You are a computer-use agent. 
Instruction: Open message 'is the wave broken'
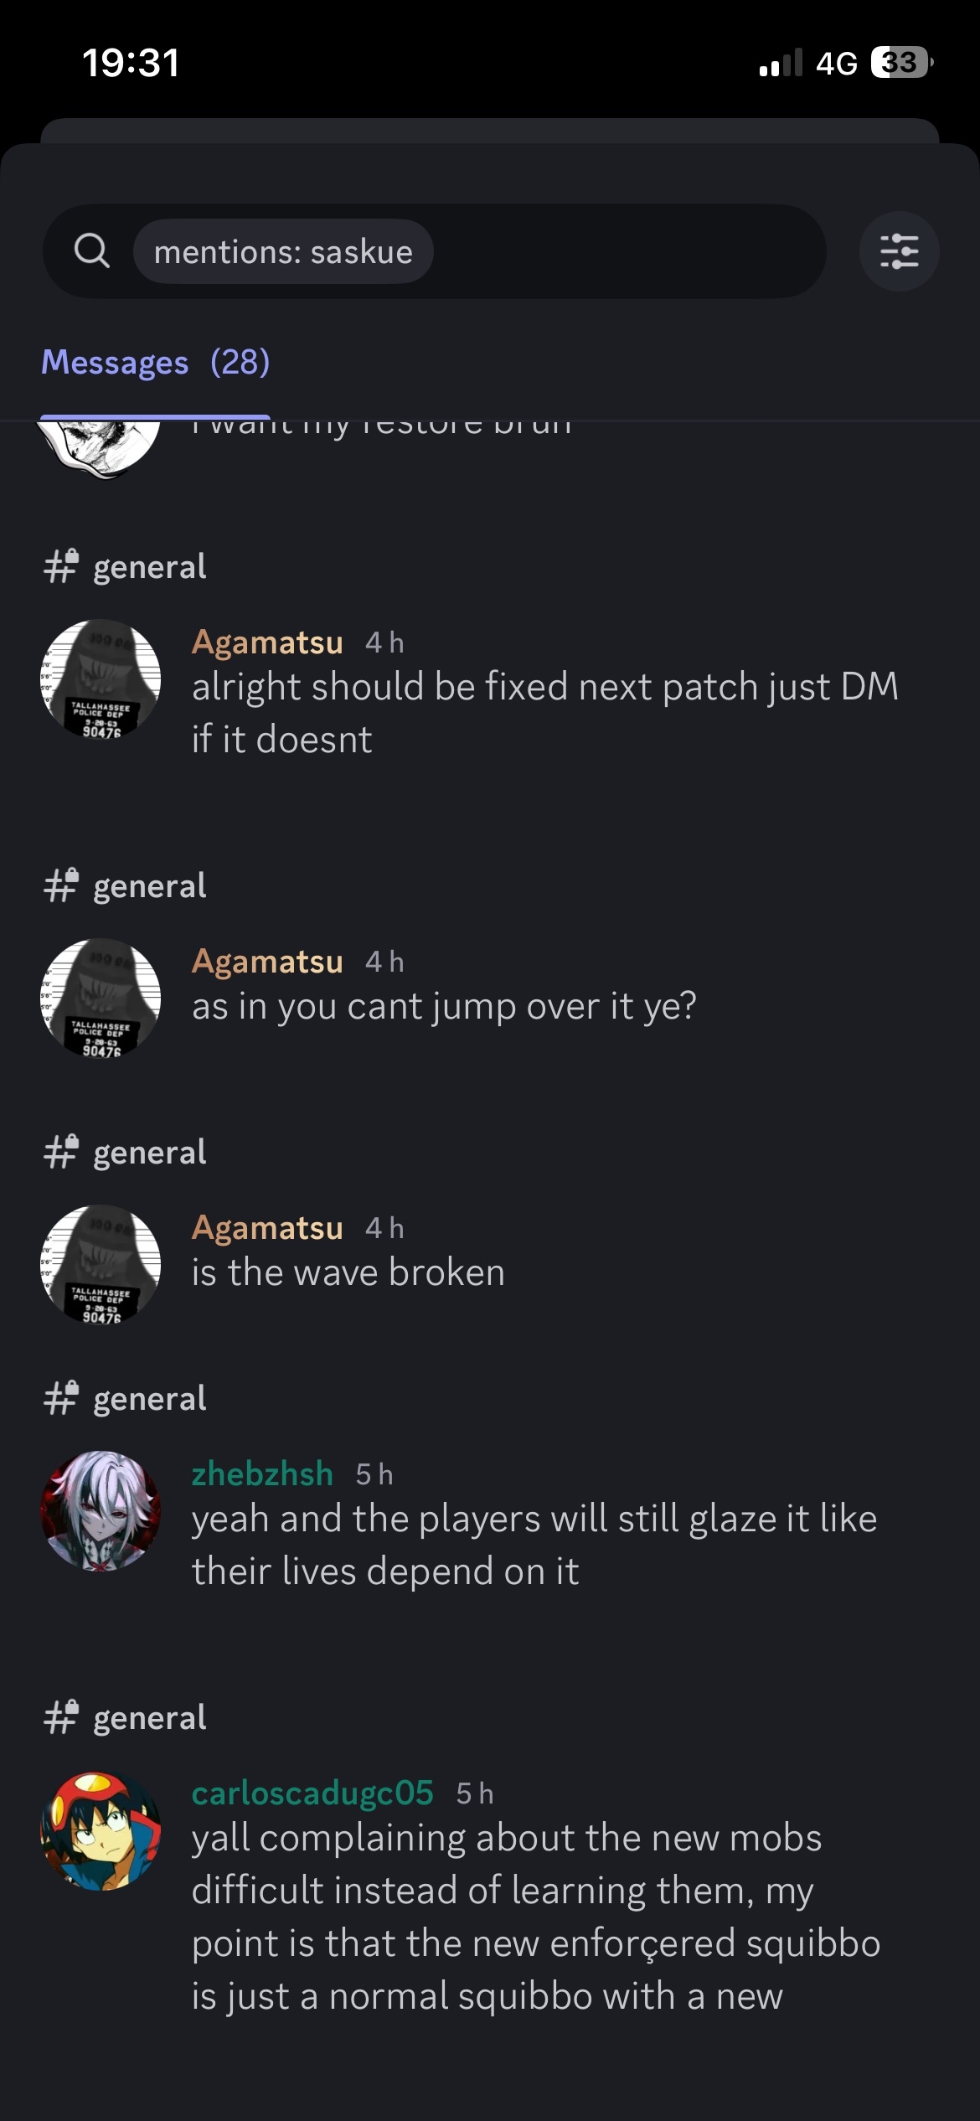click(x=348, y=1272)
